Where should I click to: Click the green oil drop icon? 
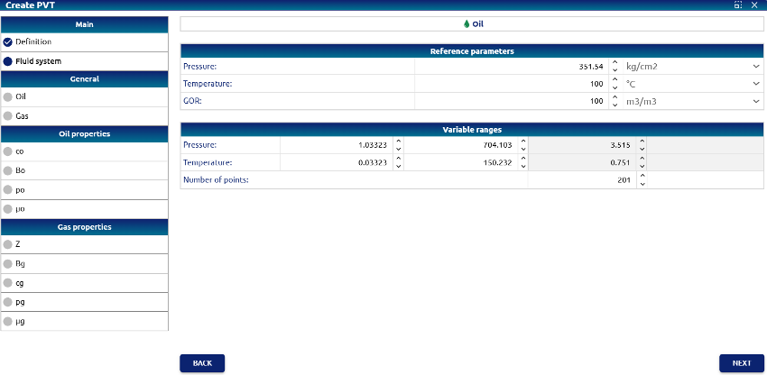coord(466,24)
